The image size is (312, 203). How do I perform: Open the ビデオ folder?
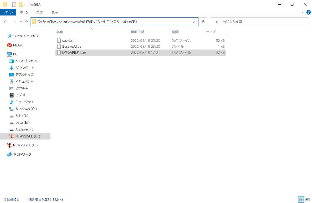point(20,95)
